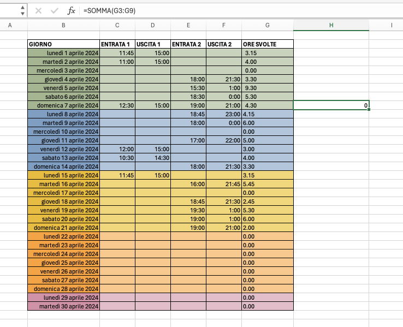
Task: Select the 19:30 entry time for venerdì 19 aprile
Action: pyautogui.click(x=188, y=210)
